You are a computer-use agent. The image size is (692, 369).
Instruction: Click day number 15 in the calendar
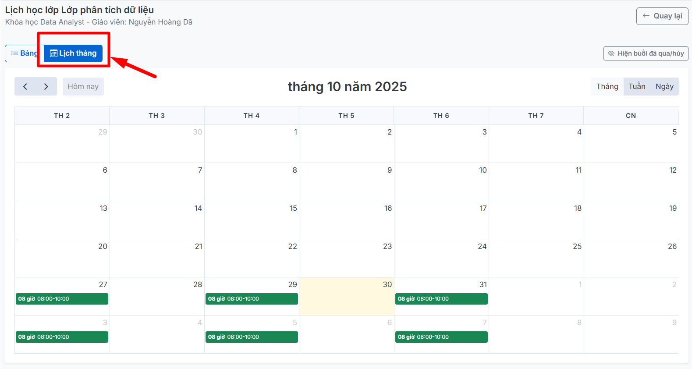point(293,208)
